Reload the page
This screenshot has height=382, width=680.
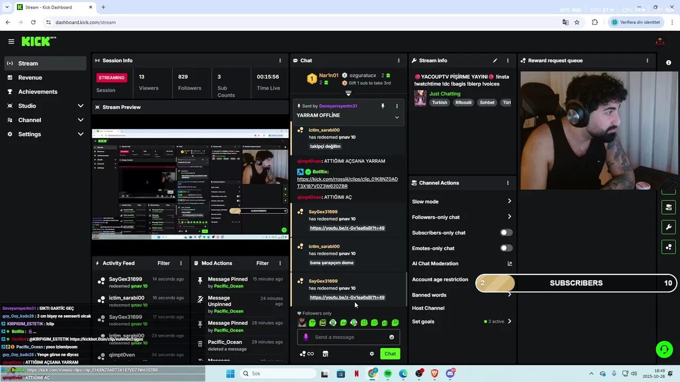click(33, 22)
